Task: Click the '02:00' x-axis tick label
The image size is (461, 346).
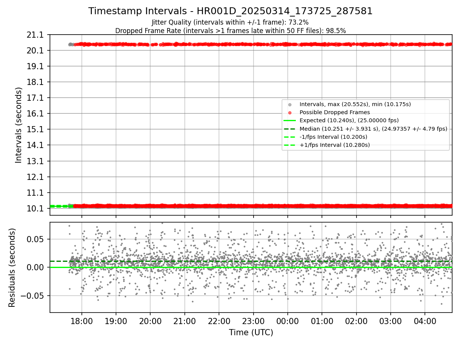Action: (x=356, y=321)
